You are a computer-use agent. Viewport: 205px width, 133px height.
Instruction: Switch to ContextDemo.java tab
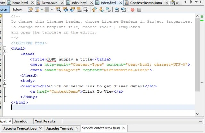point(146,3)
